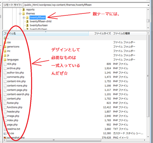153x143 pixels.
Task: Select file image.php
Action: (x=13, y=116)
